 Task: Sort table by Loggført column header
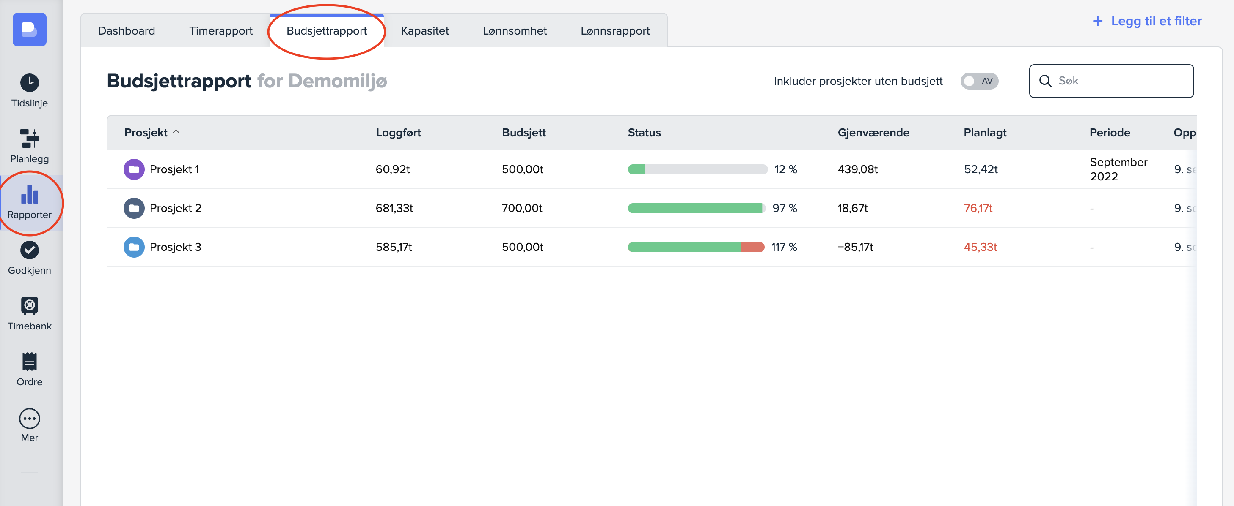pos(398,133)
